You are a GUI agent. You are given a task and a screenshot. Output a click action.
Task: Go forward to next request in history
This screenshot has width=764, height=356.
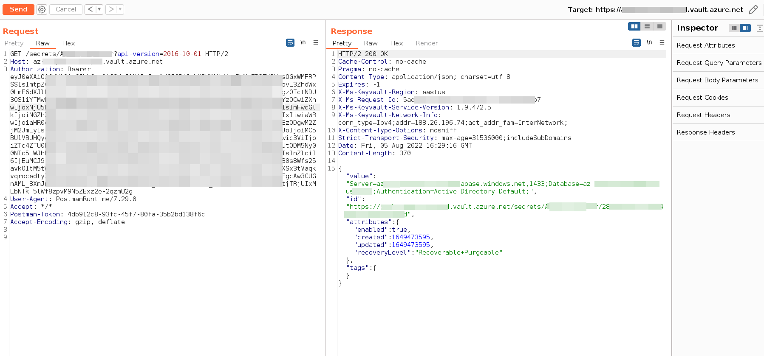[111, 9]
